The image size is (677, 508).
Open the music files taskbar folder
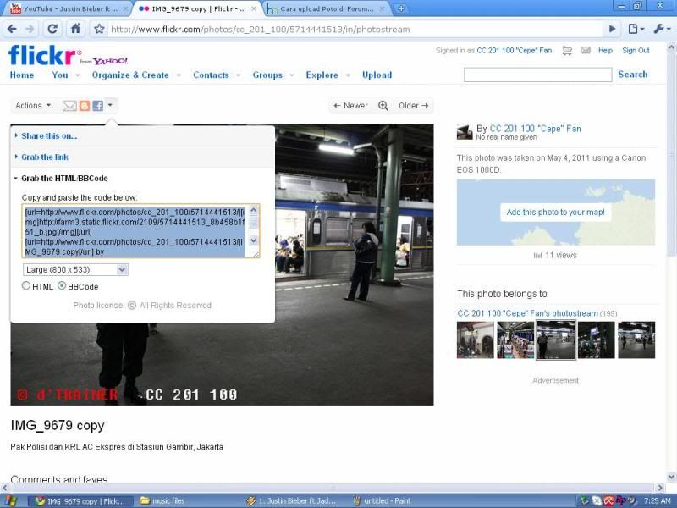(x=162, y=501)
